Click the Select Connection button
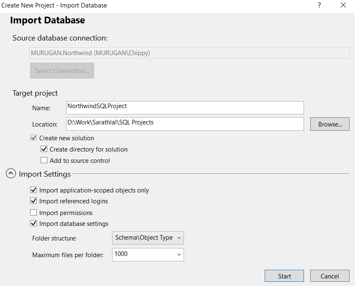This screenshot has width=355, height=286. [x=62, y=71]
